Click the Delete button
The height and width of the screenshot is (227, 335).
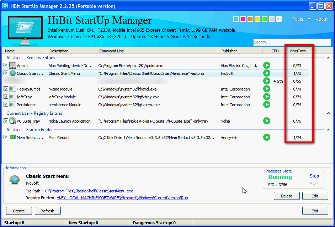click(x=287, y=196)
